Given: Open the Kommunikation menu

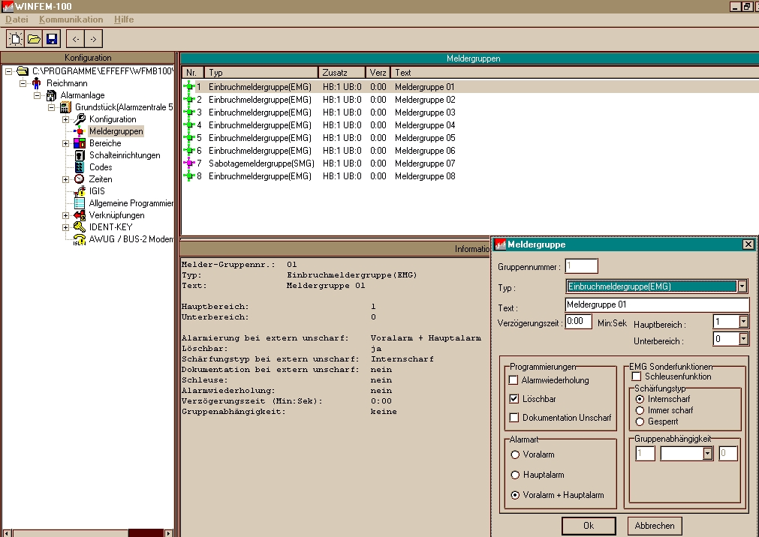Looking at the screenshot, I should pos(71,19).
